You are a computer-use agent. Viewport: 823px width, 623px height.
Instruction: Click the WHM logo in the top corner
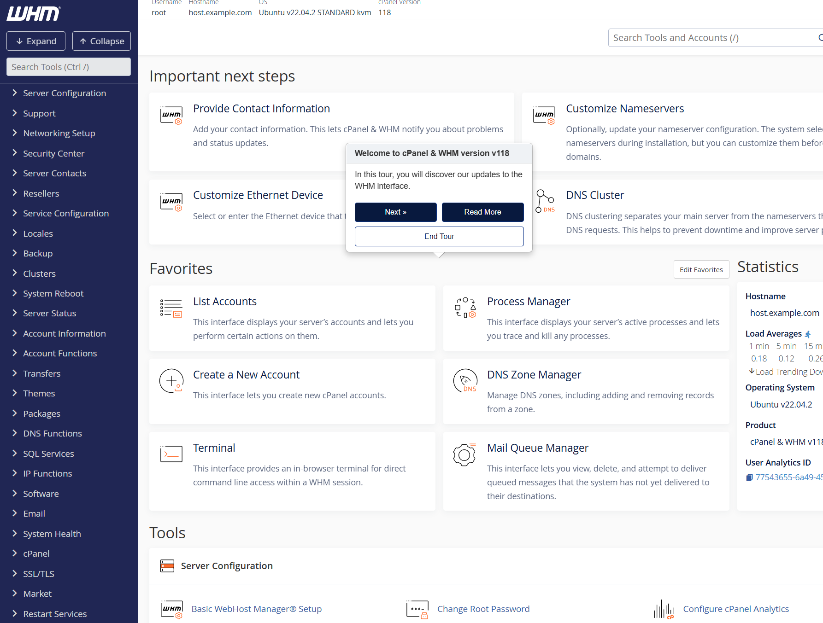[32, 13]
